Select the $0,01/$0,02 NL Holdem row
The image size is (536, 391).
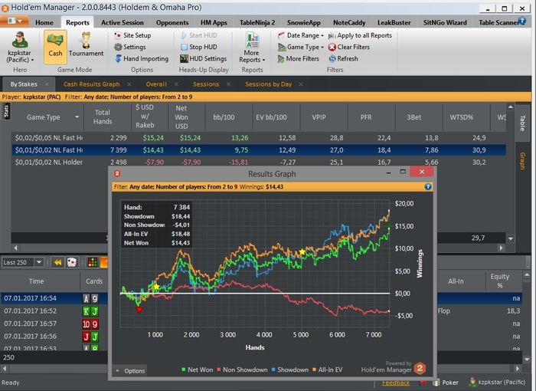pyautogui.click(x=259, y=162)
